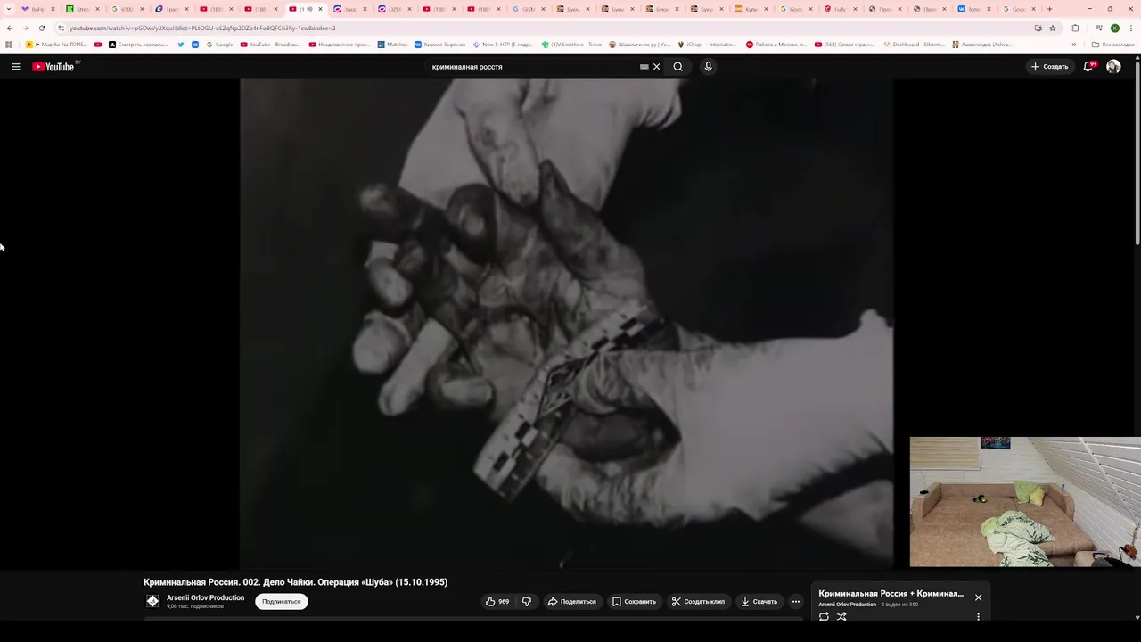Image resolution: width=1141 pixels, height=642 pixels.
Task: Open Arsenii Orlov Production channel avatar
Action: [152, 602]
